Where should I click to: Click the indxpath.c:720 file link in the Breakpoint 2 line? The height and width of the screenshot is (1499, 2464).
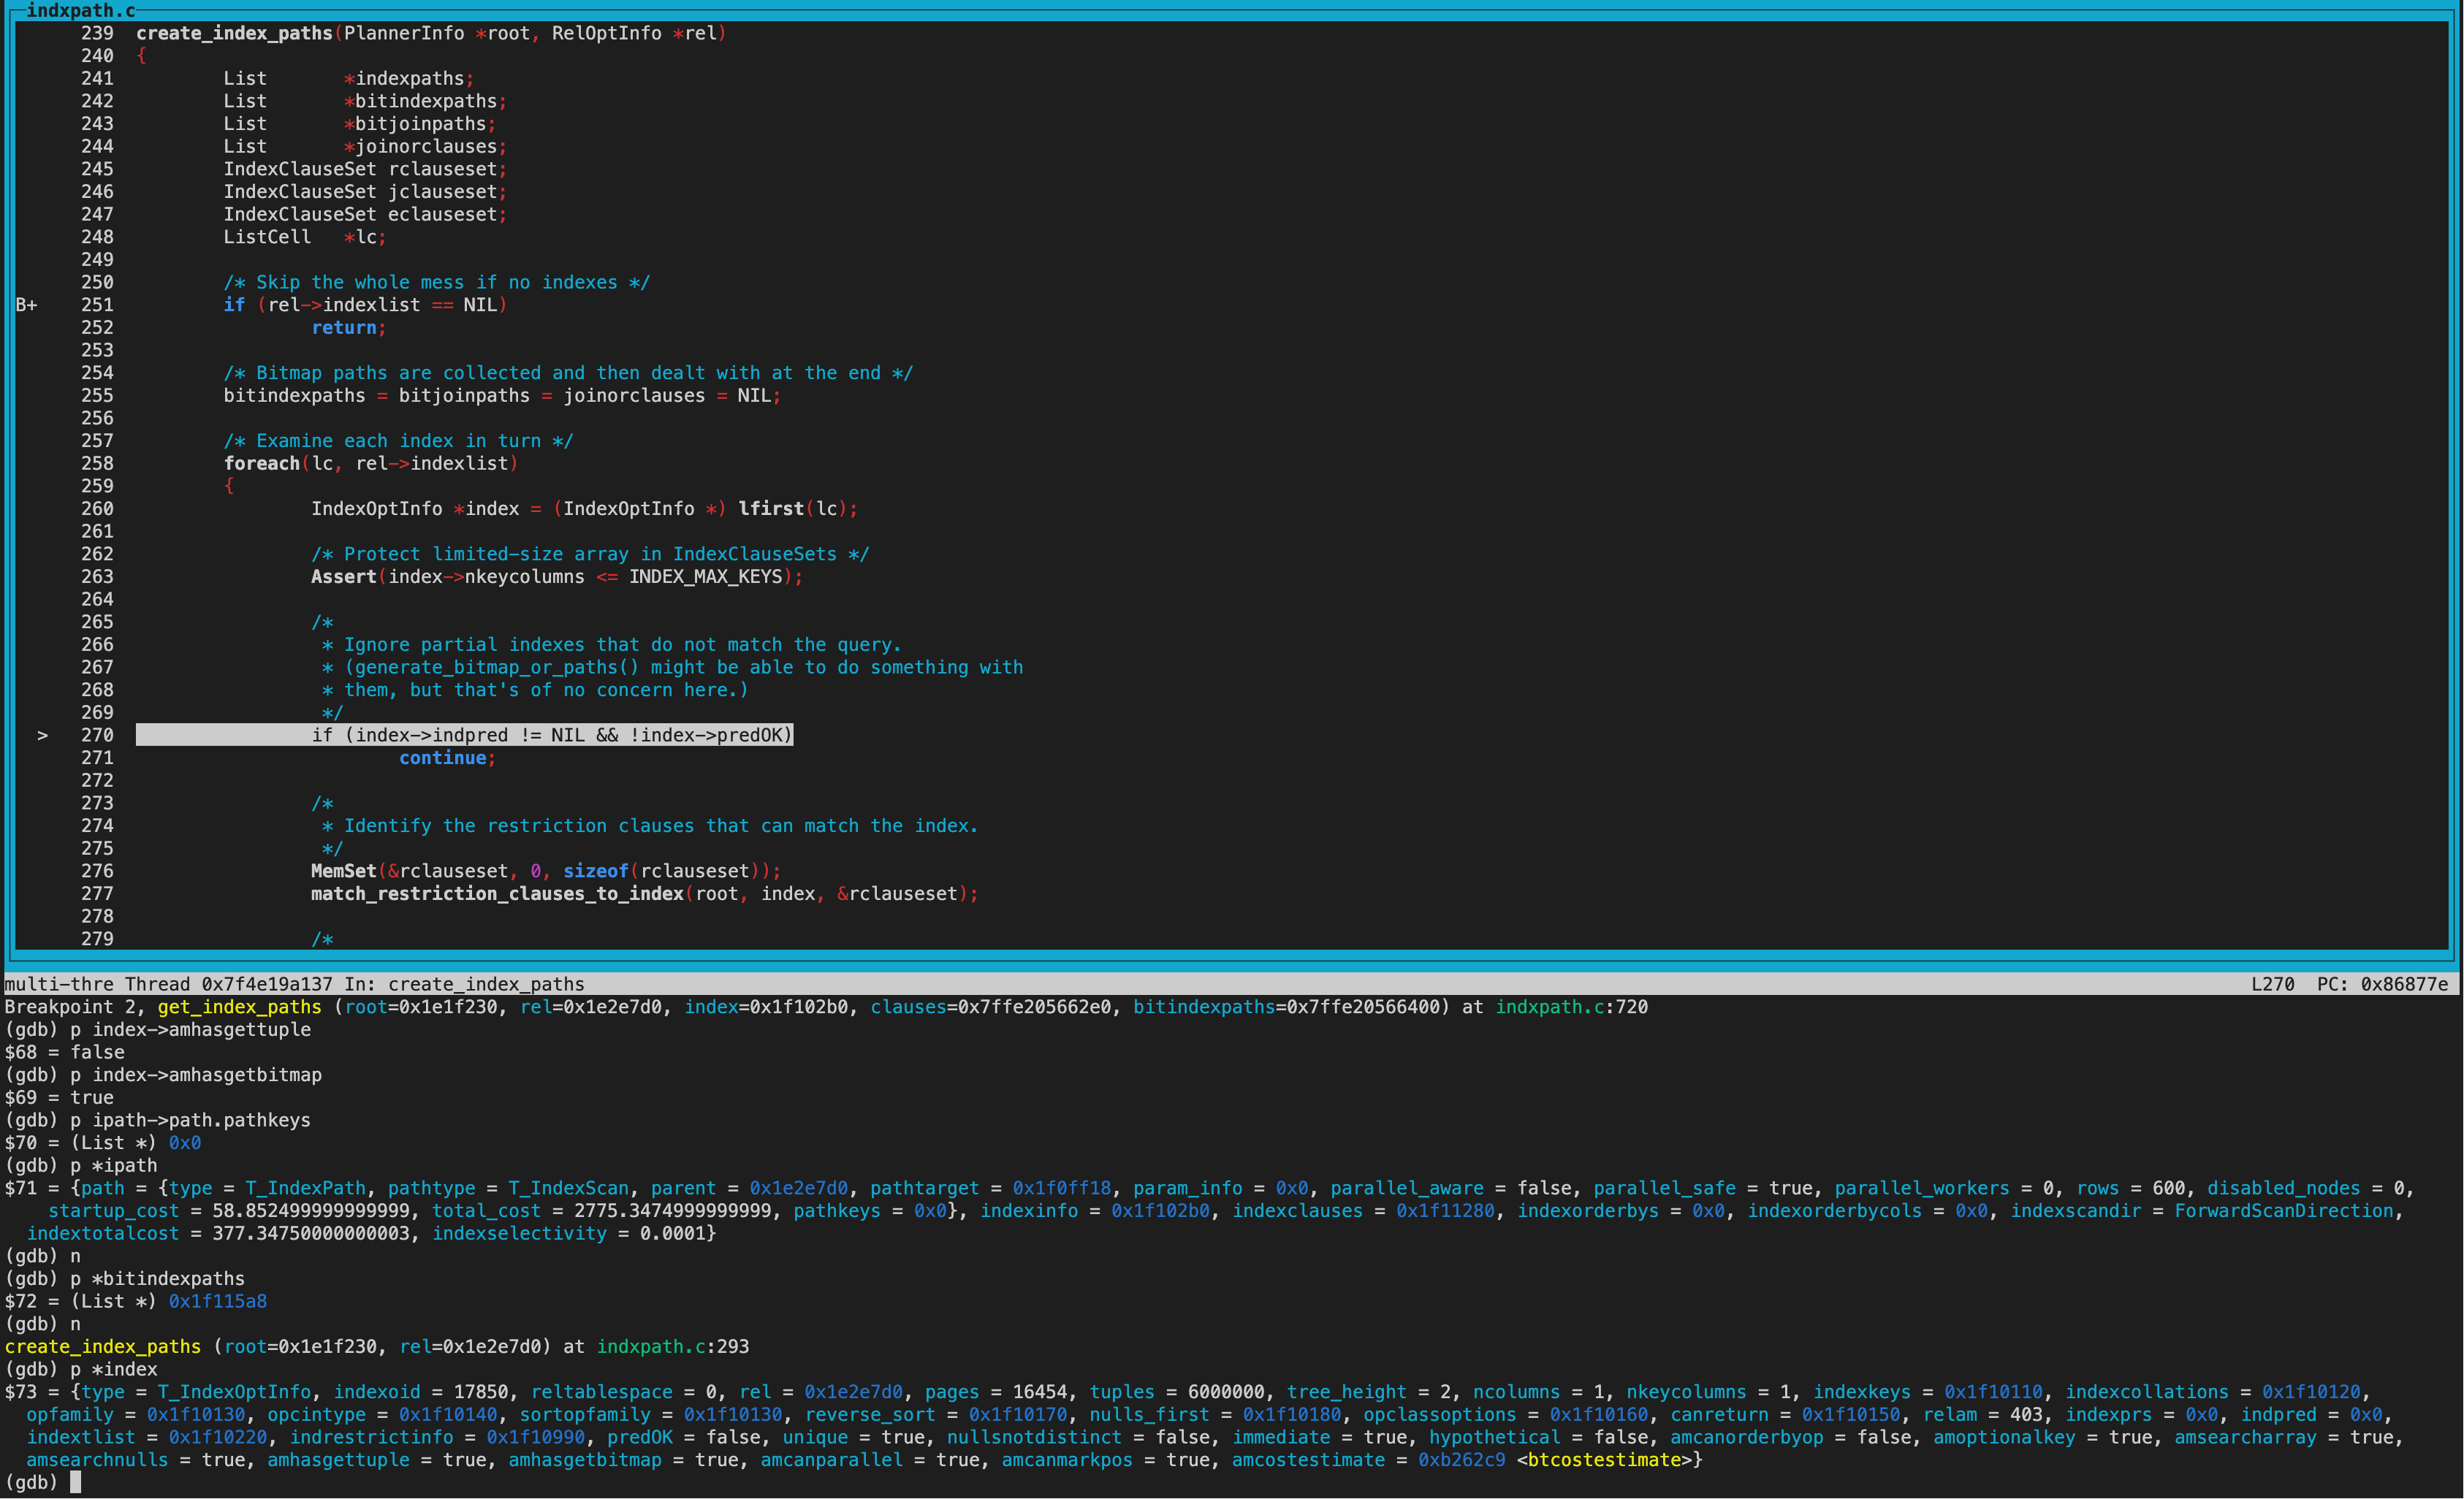[1571, 1007]
